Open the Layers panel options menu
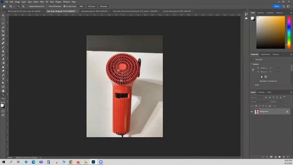 [x=291, y=93]
